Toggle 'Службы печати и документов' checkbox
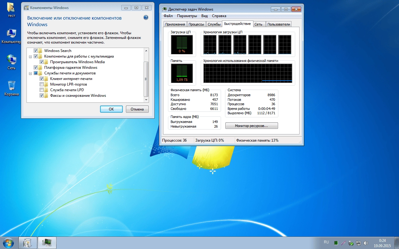The width and height of the screenshot is (399, 249). (36, 73)
